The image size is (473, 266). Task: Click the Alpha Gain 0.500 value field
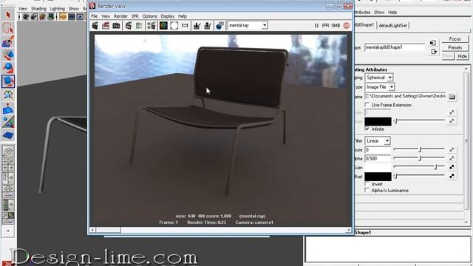pyautogui.click(x=378, y=158)
